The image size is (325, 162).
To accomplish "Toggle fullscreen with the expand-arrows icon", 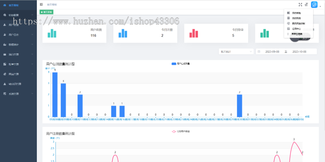I will click(300, 5).
